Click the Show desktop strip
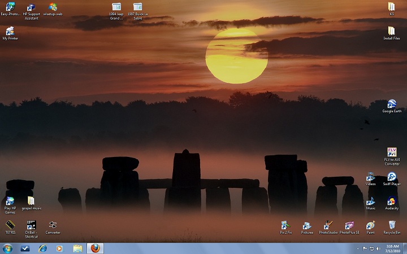Viewport: 407px width, 254px height. [405, 248]
